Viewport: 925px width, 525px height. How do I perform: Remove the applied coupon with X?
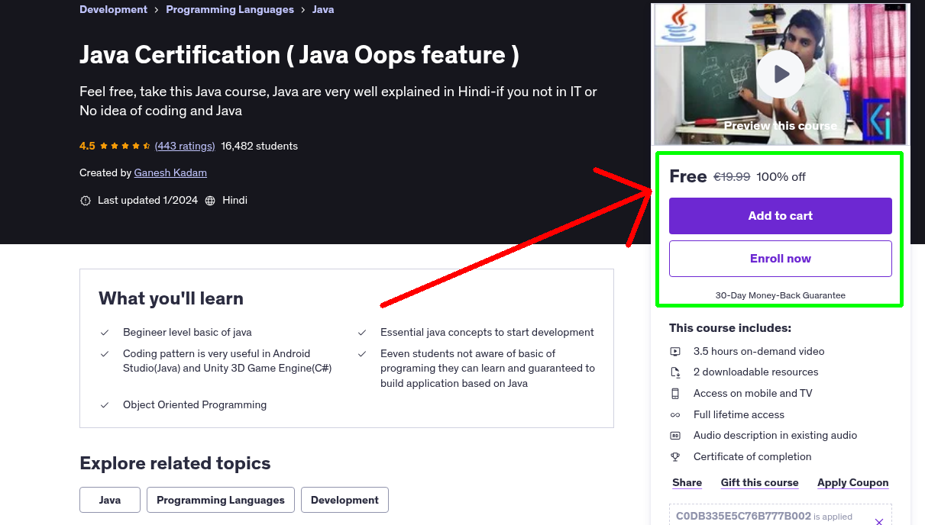pos(878,522)
